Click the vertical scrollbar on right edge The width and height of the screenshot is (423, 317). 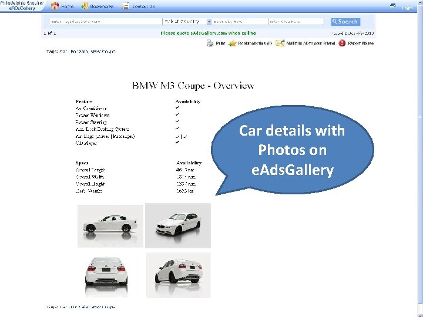click(x=420, y=158)
